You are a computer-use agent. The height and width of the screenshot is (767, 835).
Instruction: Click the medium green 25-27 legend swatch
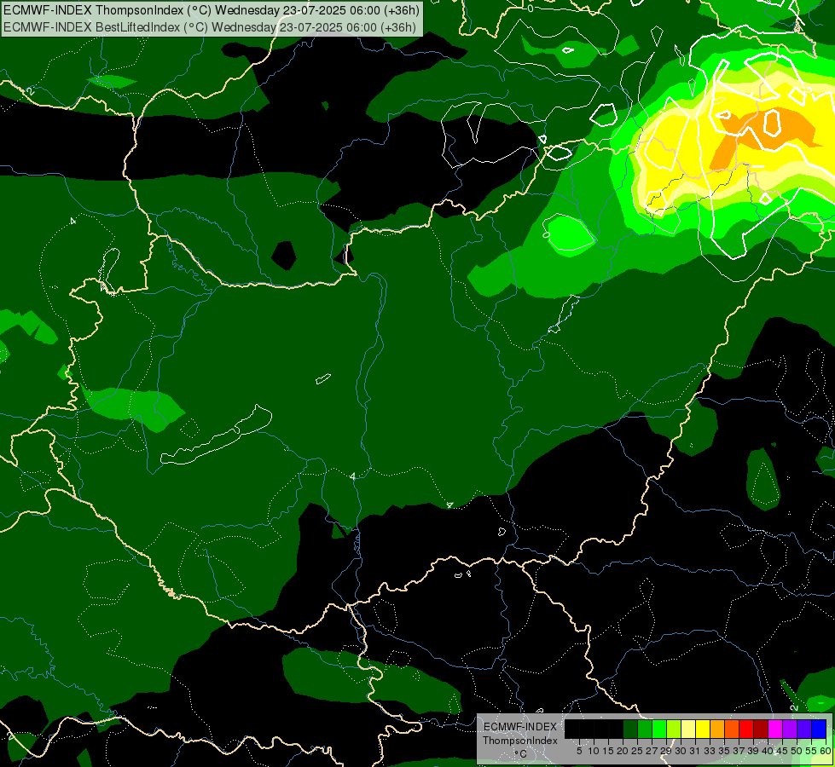[x=645, y=729]
